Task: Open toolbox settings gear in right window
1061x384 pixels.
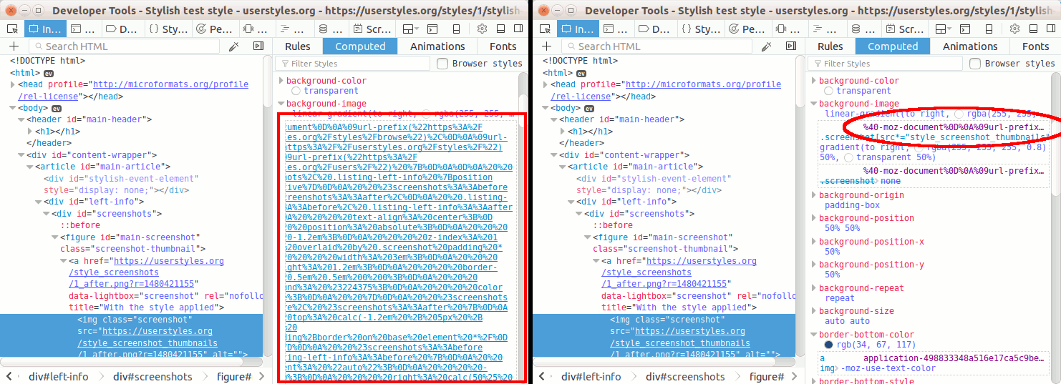Action: pos(1015,29)
